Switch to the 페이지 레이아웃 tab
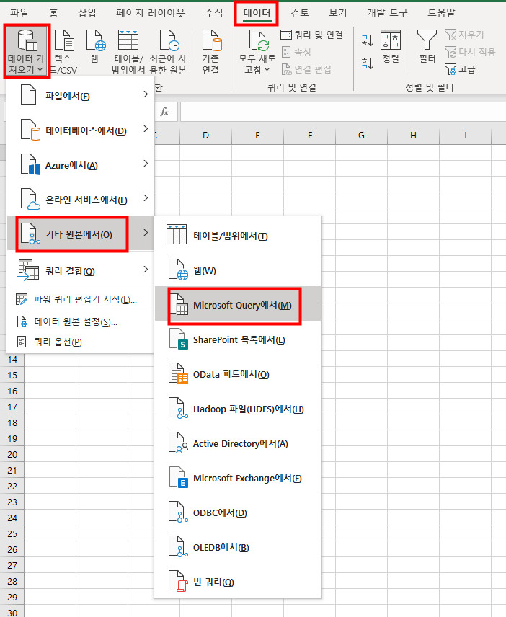 pyautogui.click(x=151, y=13)
